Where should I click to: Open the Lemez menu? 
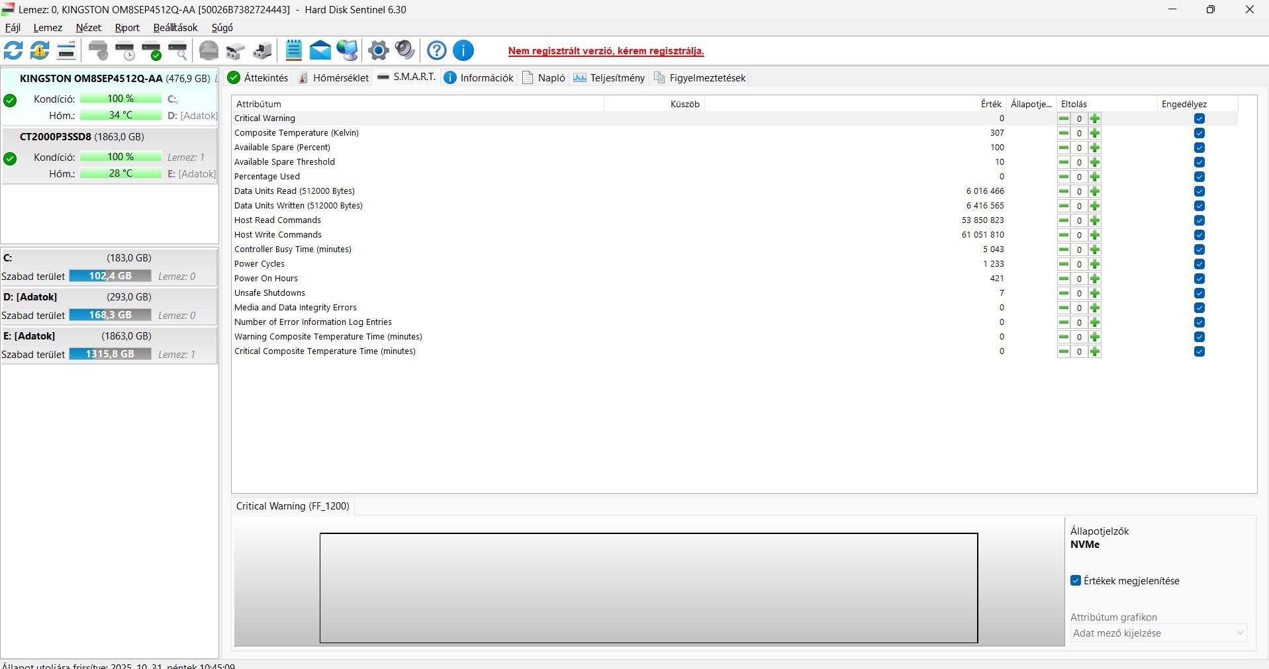tap(48, 28)
